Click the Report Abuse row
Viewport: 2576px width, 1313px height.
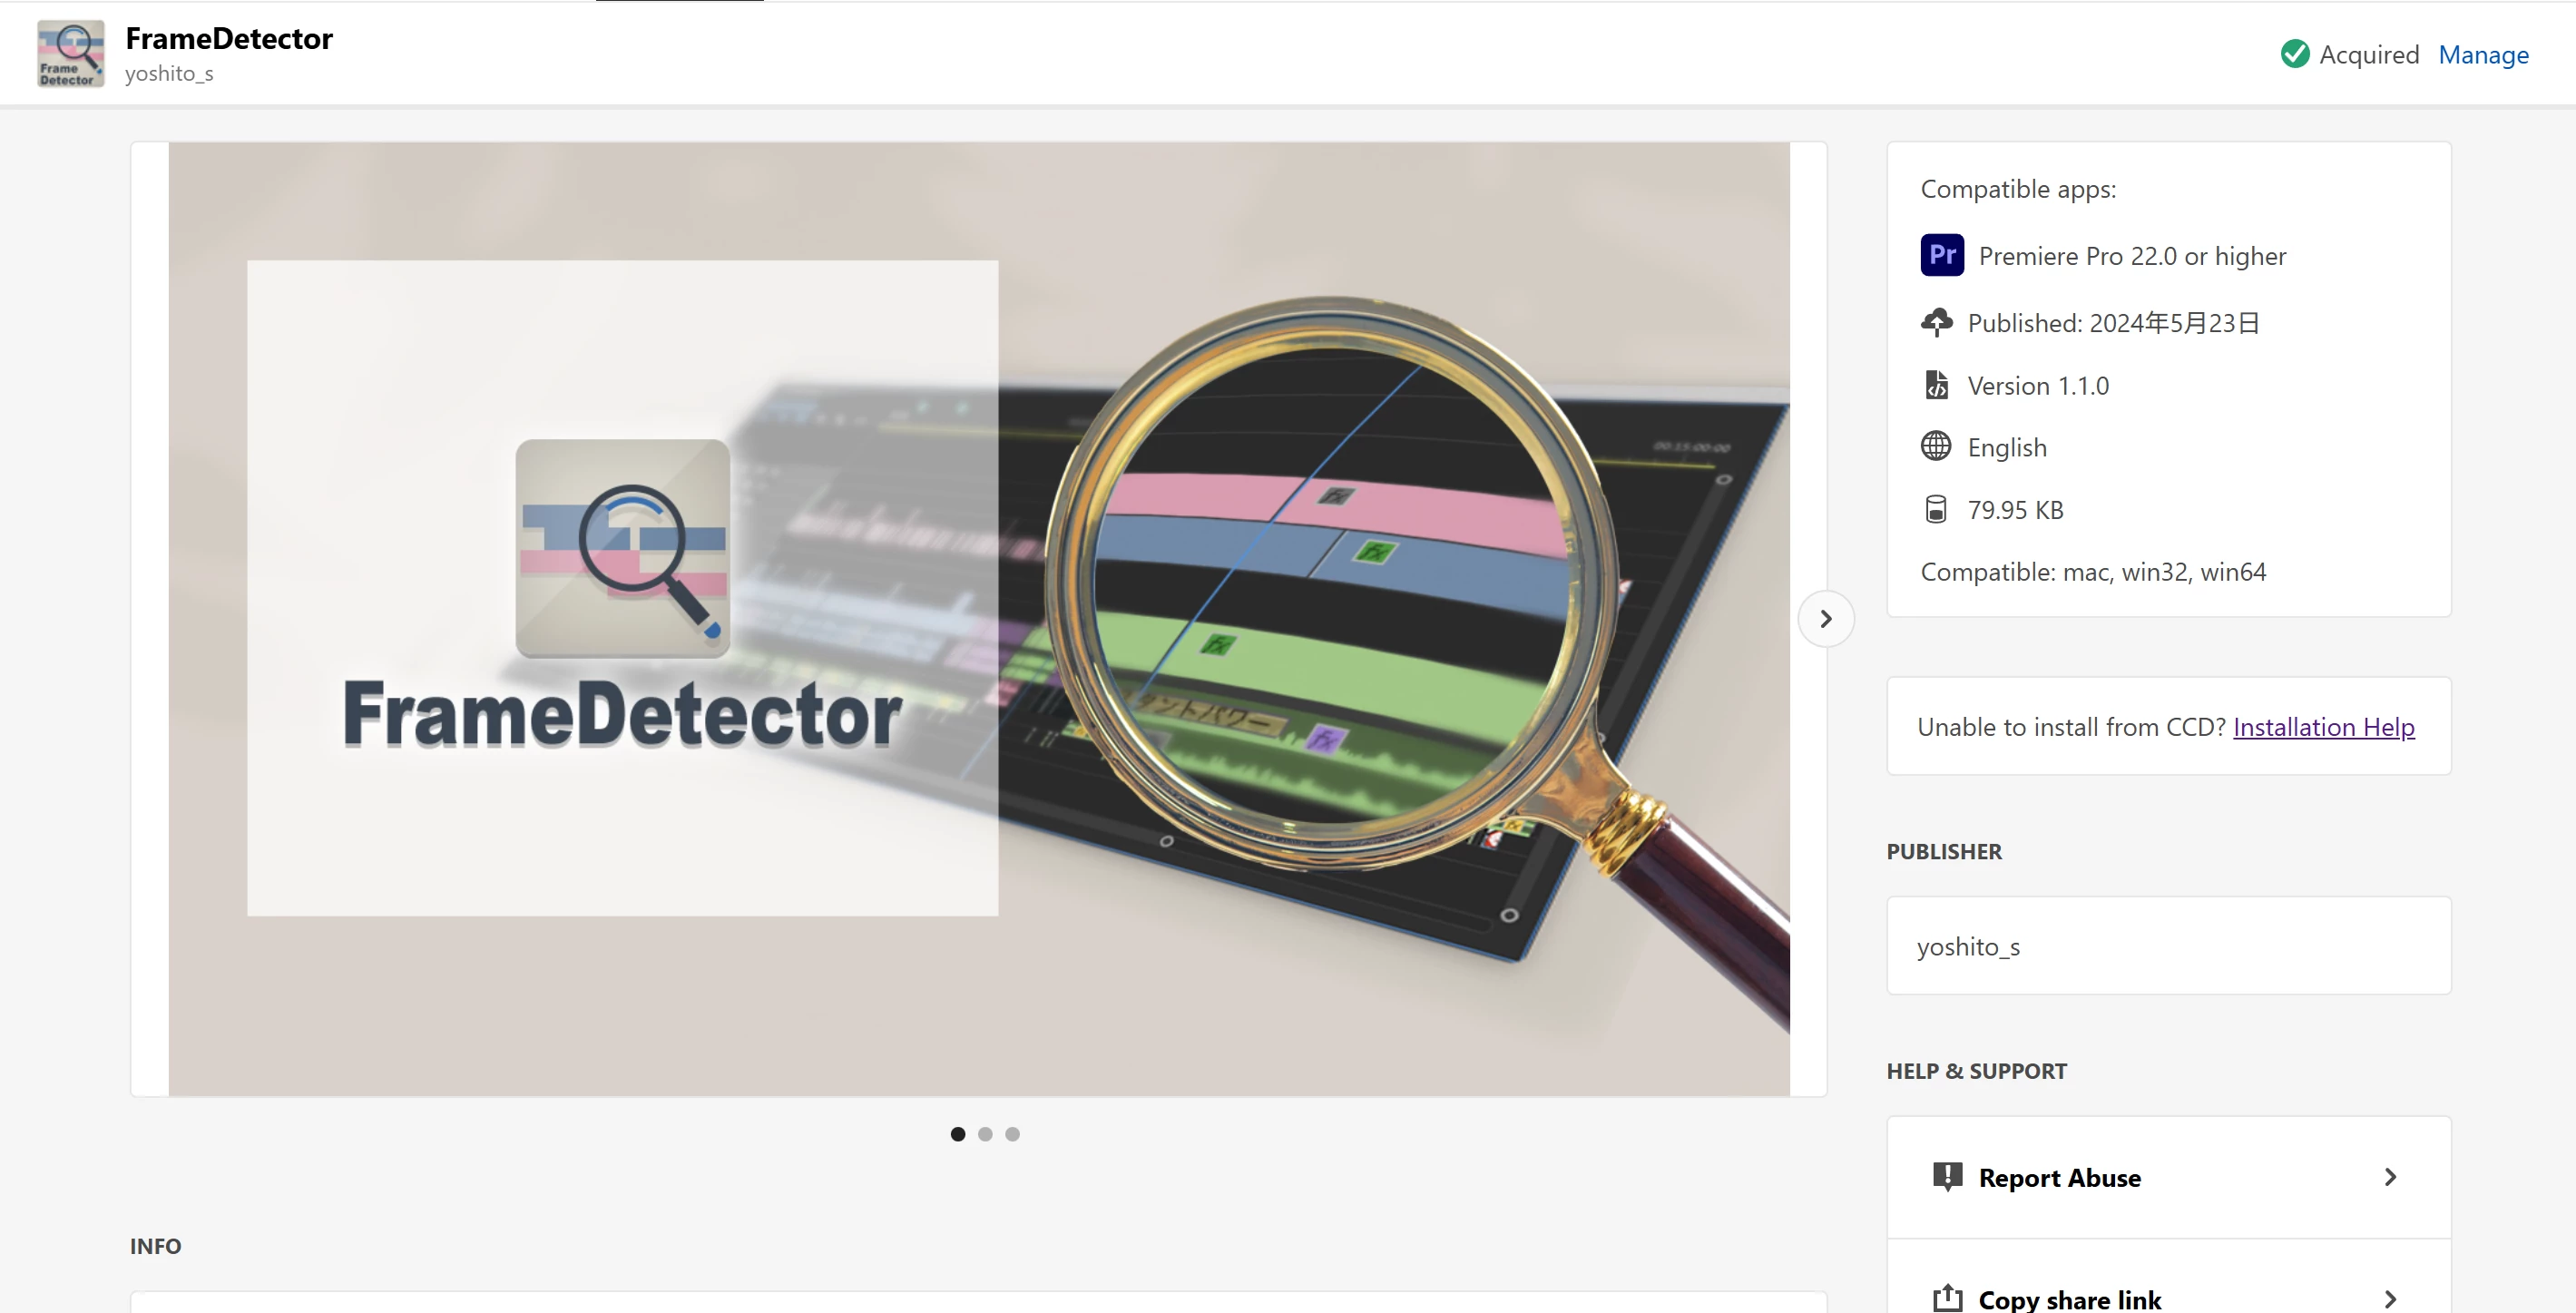coord(2168,1177)
